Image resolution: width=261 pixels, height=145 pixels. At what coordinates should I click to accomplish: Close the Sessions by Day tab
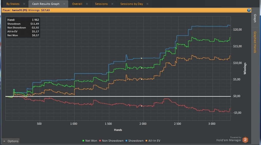point(147,4)
